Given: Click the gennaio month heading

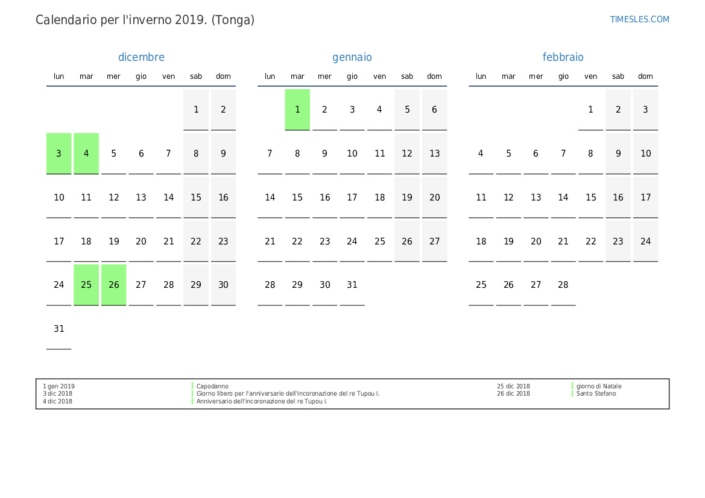Looking at the screenshot, I should coord(352,57).
